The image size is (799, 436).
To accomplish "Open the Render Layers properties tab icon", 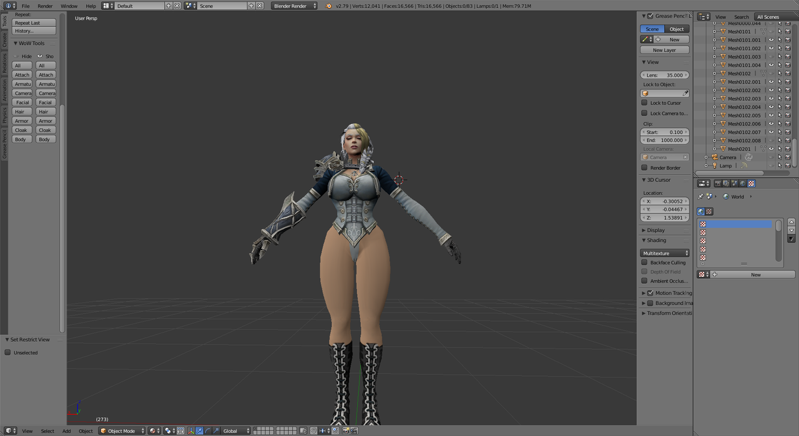I will tap(726, 183).
